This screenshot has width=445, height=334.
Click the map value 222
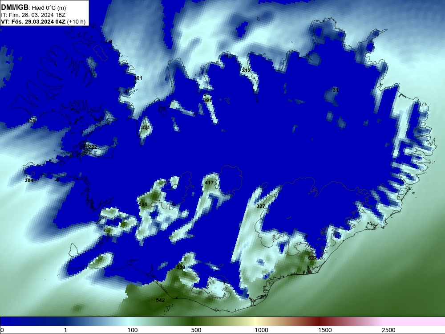coord(93,147)
